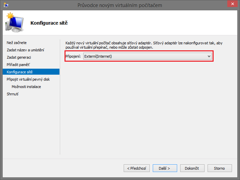
Task: Jump to 'Připojit virtuální pevný disk' step
Action: [x=28, y=79]
